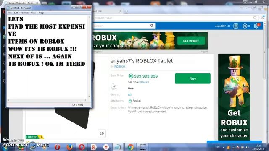This screenshot has width=269, height=151.
Task: Open Google Chrome from the taskbar
Action: (x=130, y=147)
